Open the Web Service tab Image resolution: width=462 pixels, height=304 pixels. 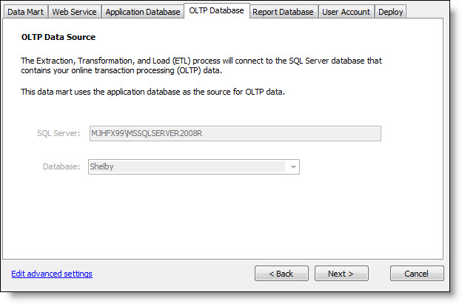pyautogui.click(x=74, y=12)
